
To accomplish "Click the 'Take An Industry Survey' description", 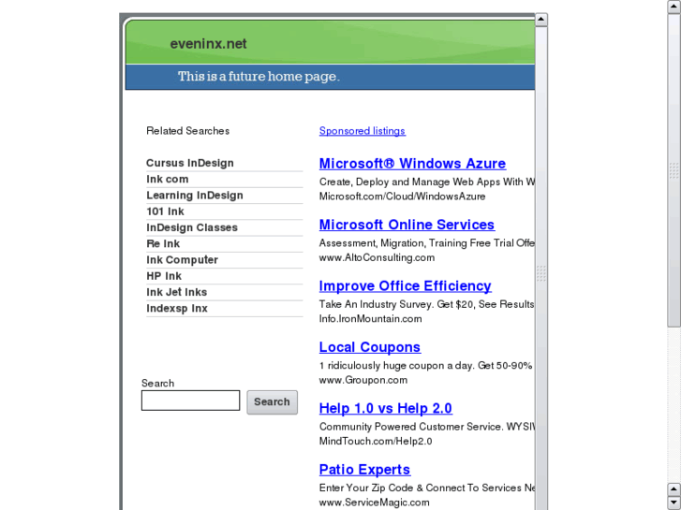I will [x=427, y=304].
